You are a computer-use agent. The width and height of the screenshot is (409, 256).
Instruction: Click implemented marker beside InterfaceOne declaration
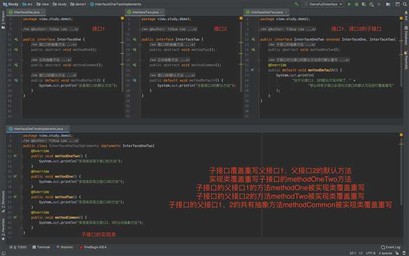16,39
